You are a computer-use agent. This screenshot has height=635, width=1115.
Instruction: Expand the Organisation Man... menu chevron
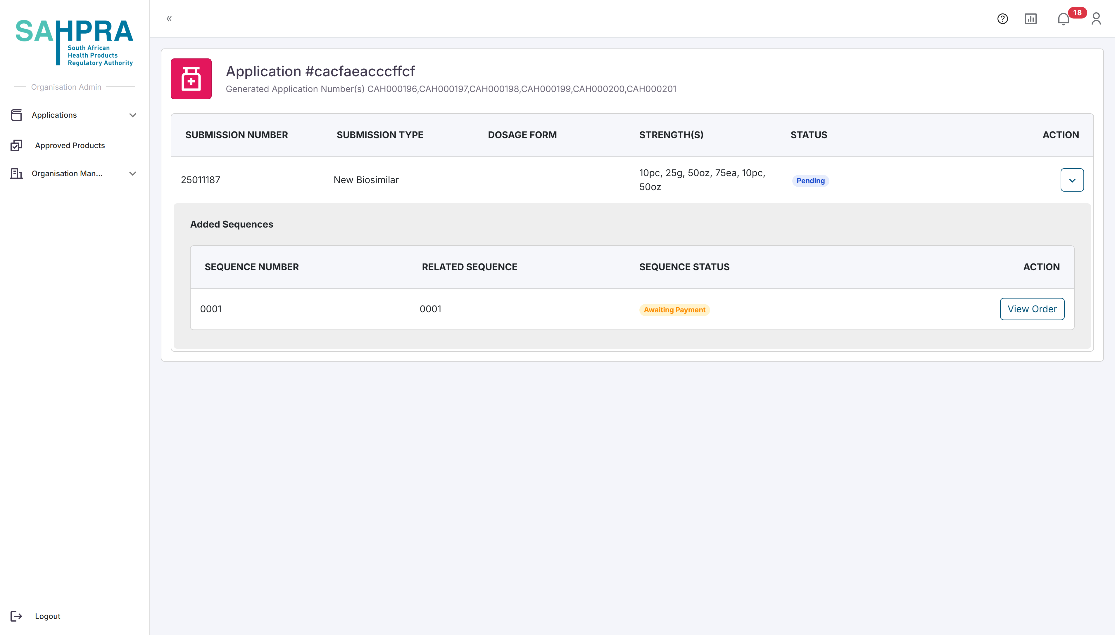click(133, 174)
